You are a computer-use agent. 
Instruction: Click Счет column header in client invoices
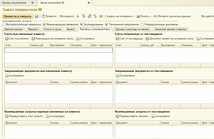[17, 45]
